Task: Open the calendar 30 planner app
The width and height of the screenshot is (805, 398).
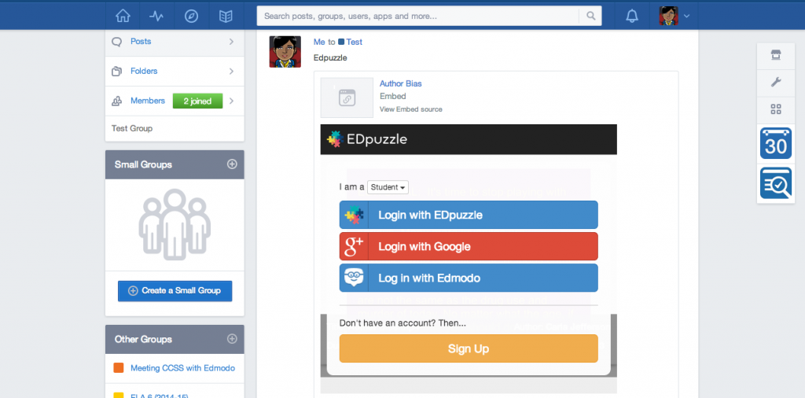Action: [776, 143]
